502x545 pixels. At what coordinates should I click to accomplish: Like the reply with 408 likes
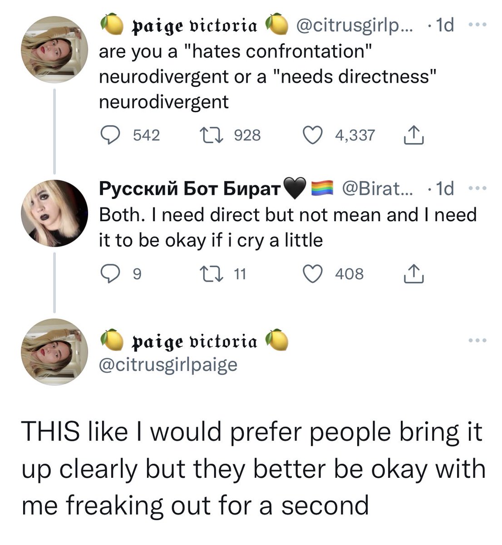[x=311, y=274]
